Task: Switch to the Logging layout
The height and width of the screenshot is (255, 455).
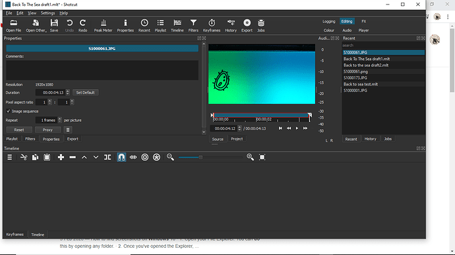Action: [x=329, y=22]
